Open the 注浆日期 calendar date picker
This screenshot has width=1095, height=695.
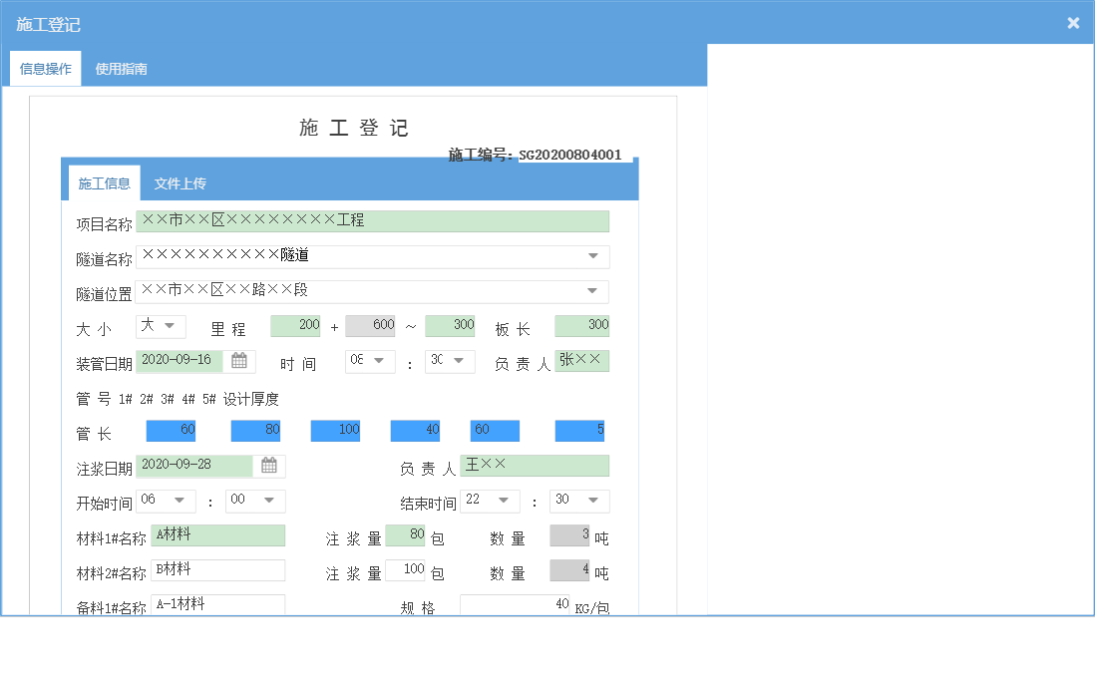click(271, 466)
